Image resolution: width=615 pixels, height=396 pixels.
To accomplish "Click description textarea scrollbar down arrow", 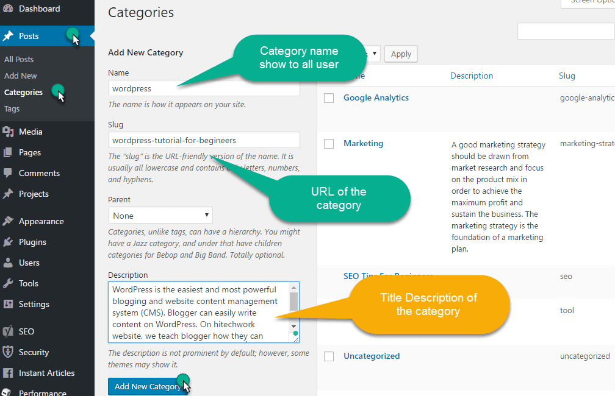I will (x=294, y=327).
